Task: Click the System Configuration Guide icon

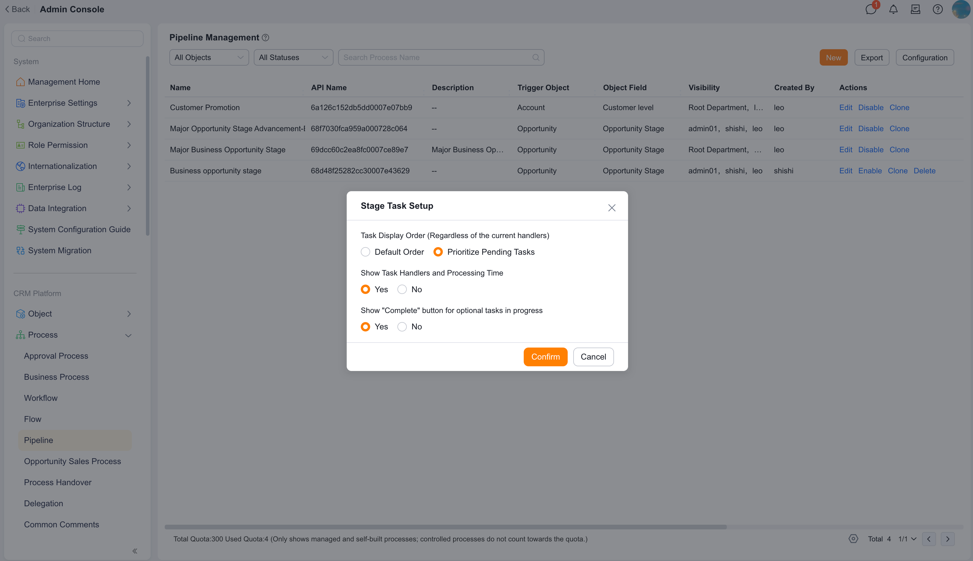Action: pos(21,229)
